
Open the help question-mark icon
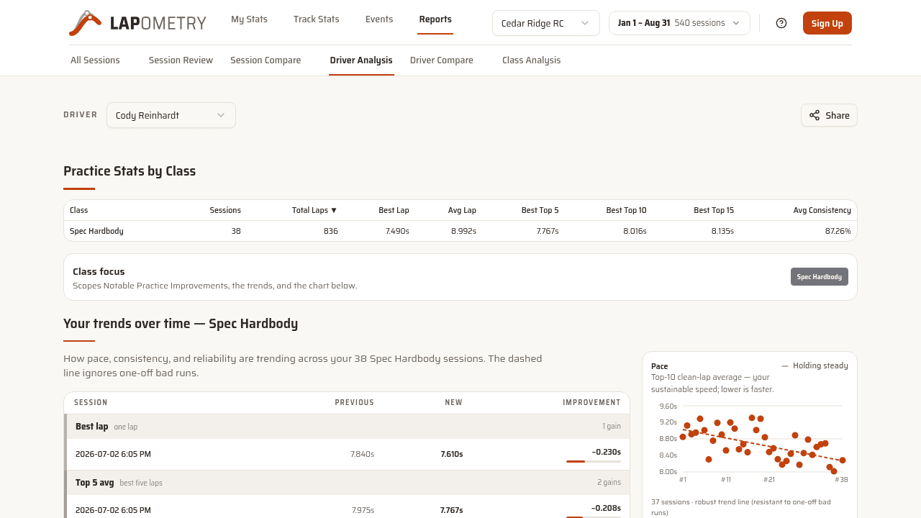click(x=781, y=23)
